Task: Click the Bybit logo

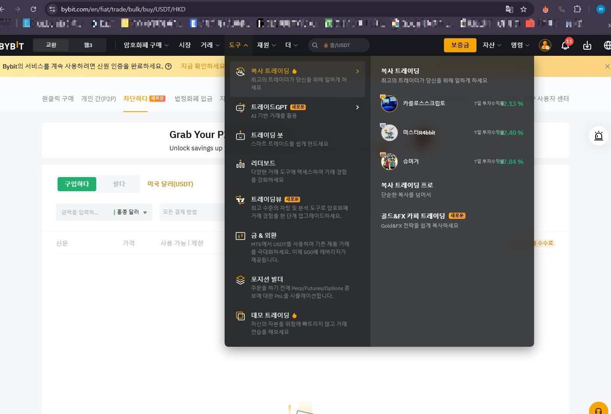Action: (x=12, y=45)
